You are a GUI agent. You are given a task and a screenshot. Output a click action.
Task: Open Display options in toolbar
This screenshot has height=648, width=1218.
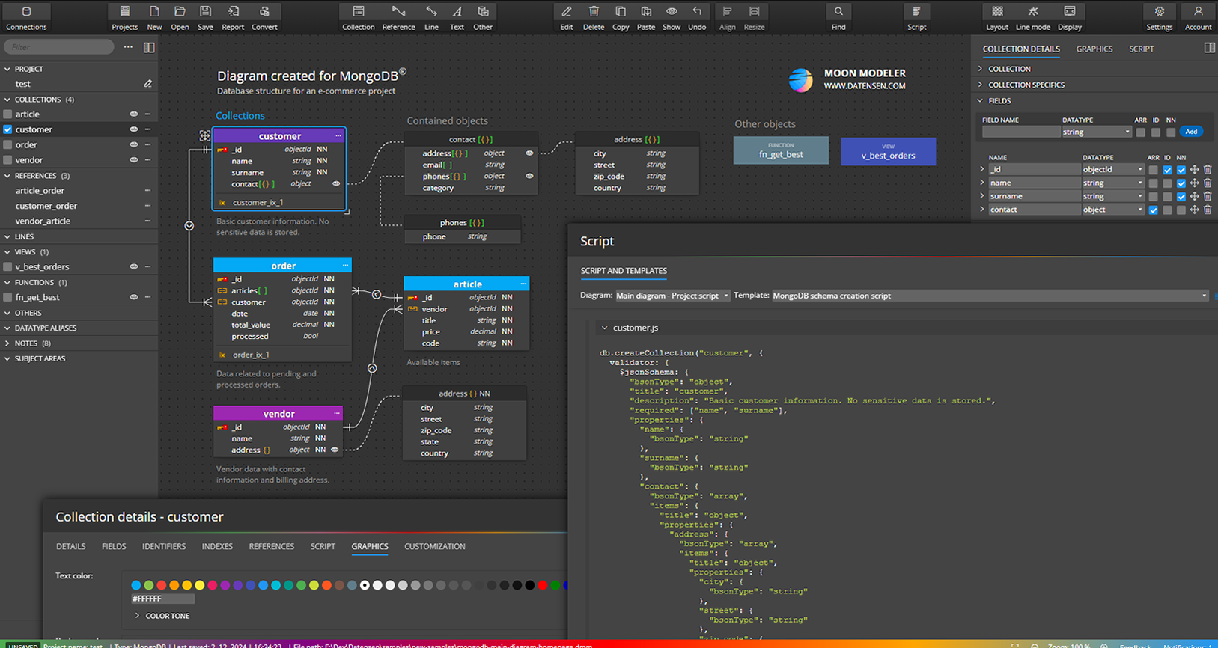1070,17
